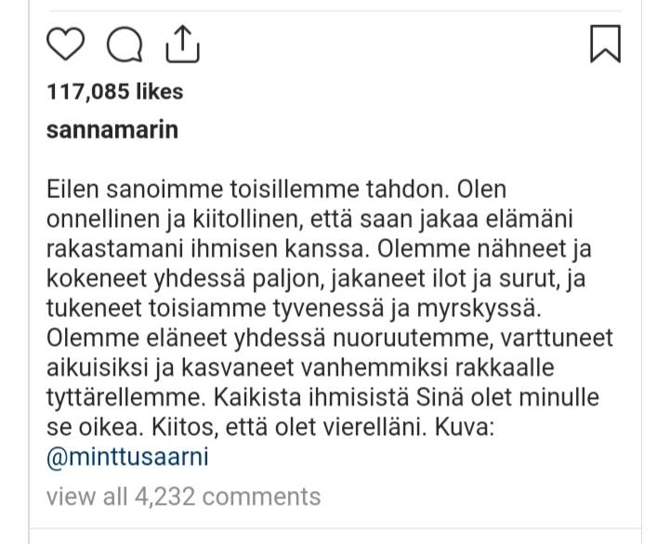This screenshot has height=544, width=669.
Task: Open comments via the speech bubble icon
Action: [124, 44]
